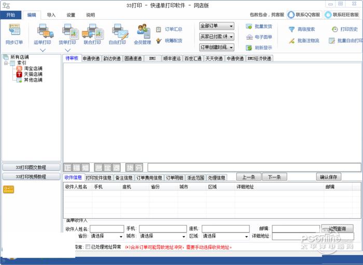Click the 运单打印 waybill print icon

coord(45,31)
